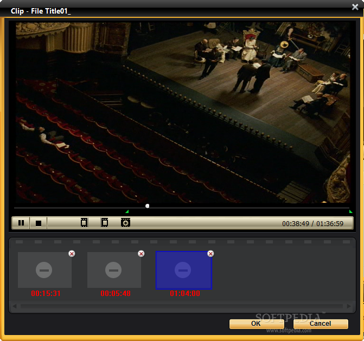Click the 00:05:48 duration label
The width and height of the screenshot is (364, 341).
(116, 293)
